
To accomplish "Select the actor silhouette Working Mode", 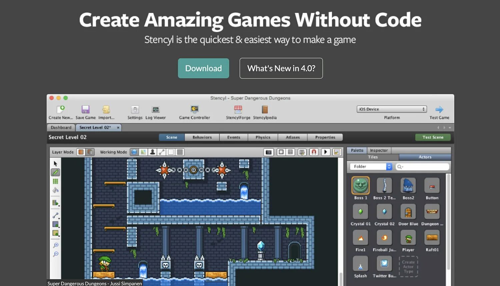I will pyautogui.click(x=153, y=152).
